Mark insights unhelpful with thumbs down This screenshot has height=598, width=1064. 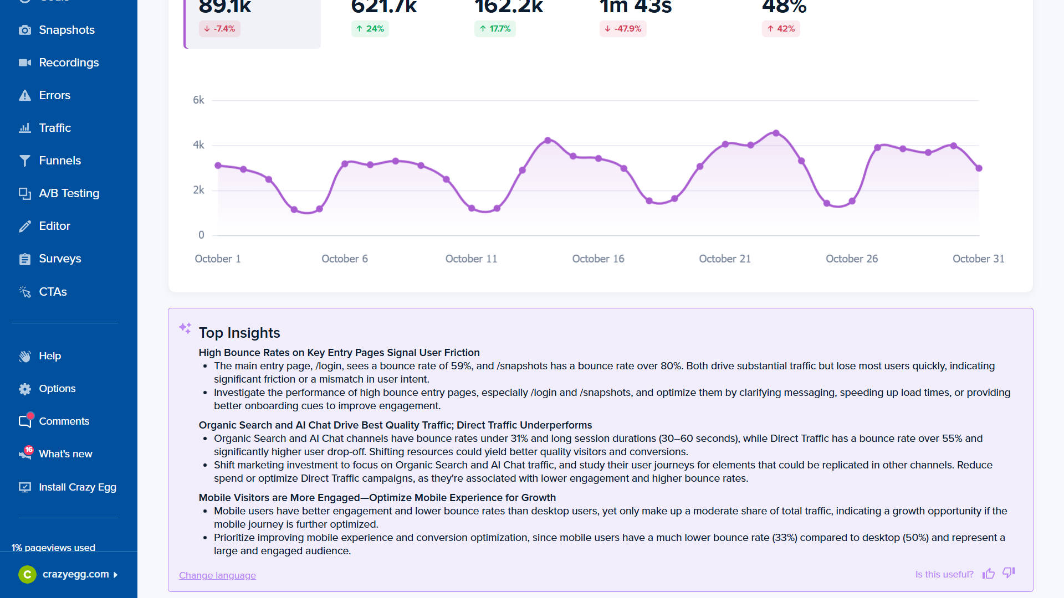(x=1008, y=574)
